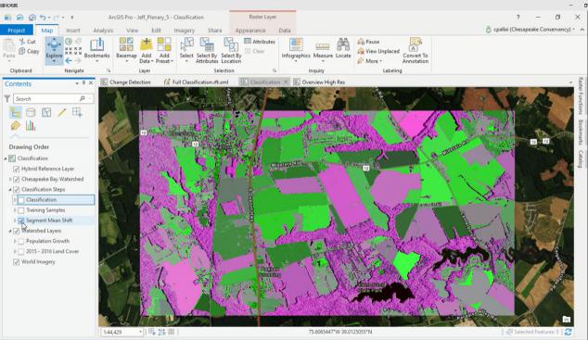Expand the 2015 - 2016 Land Cover layer

15,252
